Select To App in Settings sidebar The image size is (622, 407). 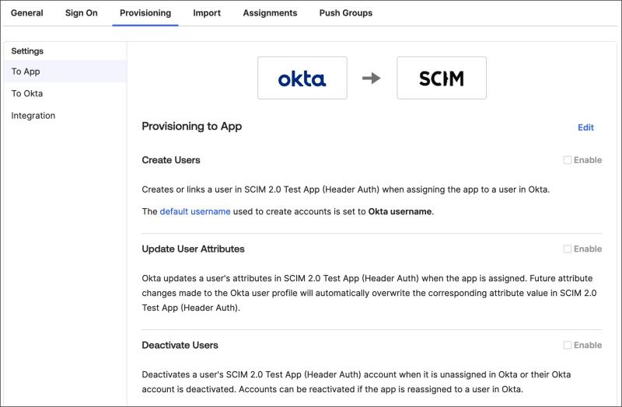pos(65,71)
